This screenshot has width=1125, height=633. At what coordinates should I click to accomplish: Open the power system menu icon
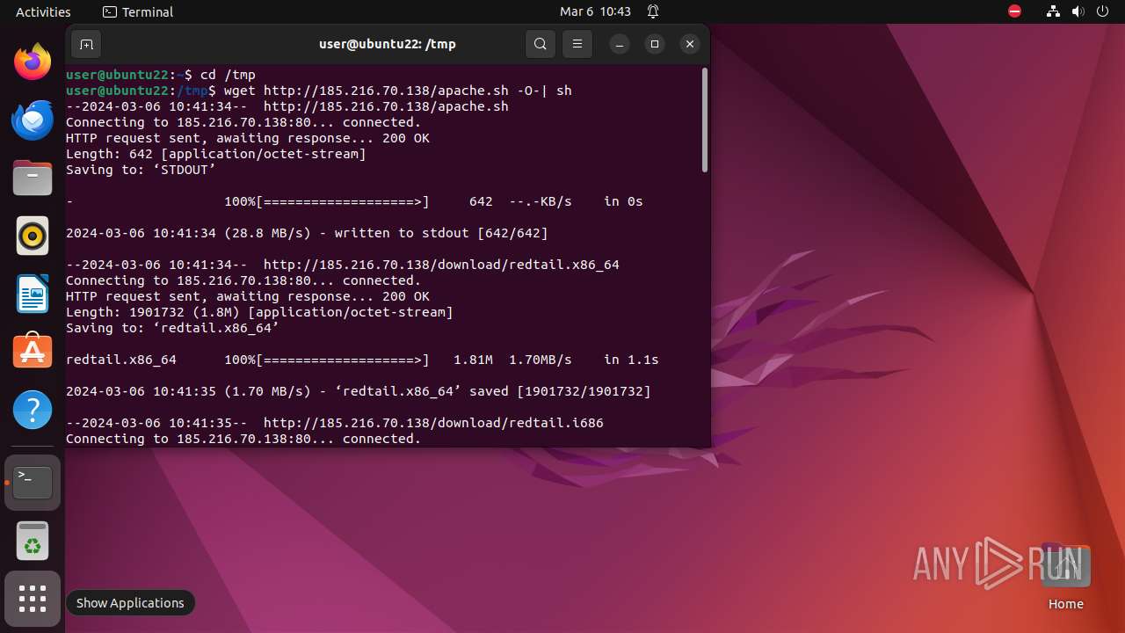(x=1102, y=11)
